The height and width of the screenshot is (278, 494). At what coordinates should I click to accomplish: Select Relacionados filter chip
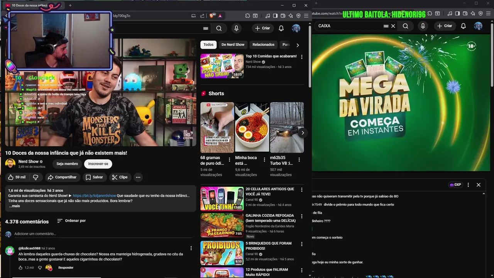[x=263, y=45]
